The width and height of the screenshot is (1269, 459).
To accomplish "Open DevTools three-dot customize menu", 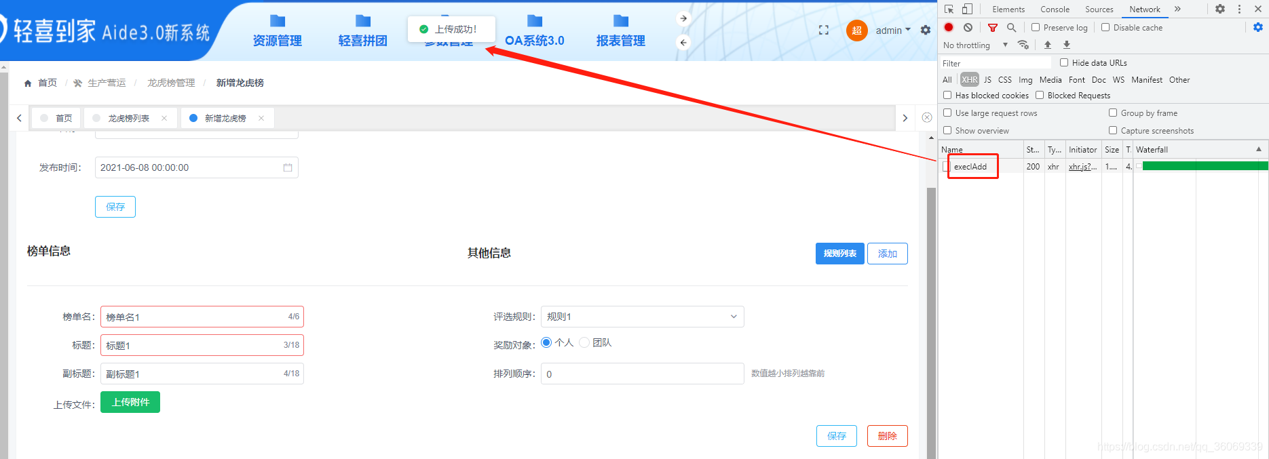I will pos(1239,9).
